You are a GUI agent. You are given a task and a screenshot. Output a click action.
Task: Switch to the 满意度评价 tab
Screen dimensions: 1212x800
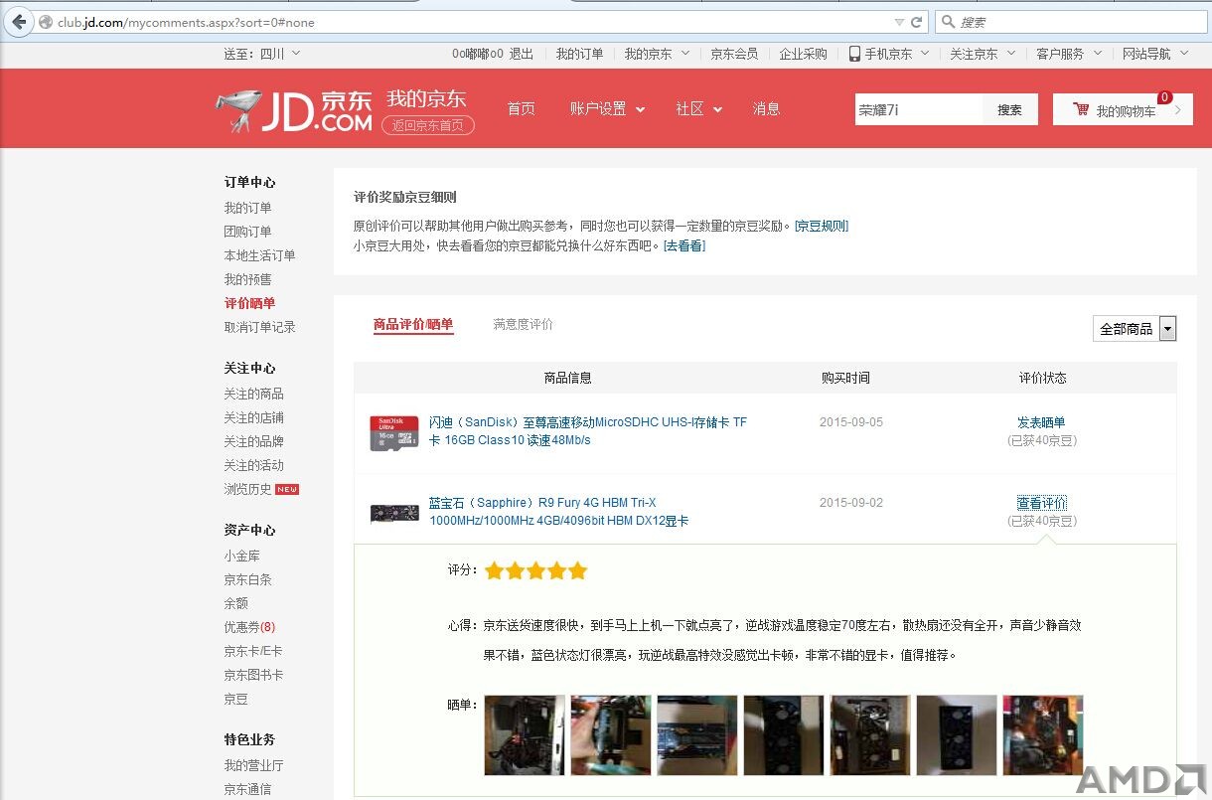point(524,324)
